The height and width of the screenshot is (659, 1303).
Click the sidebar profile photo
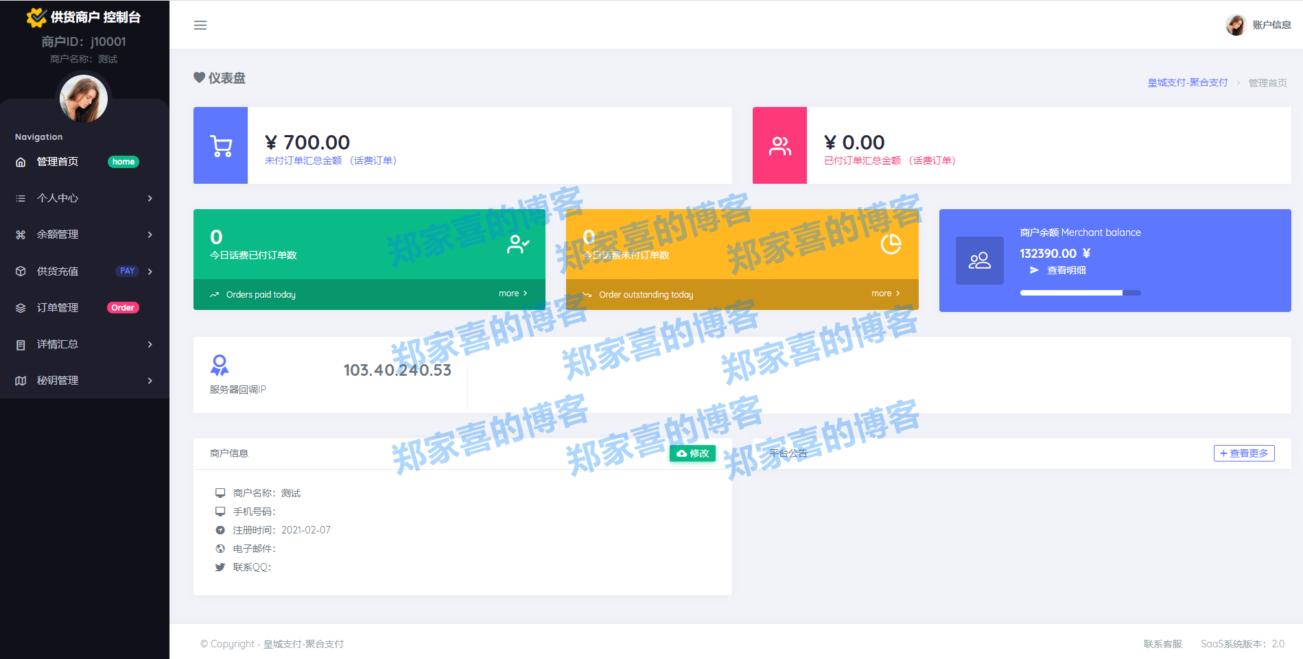pos(84,99)
